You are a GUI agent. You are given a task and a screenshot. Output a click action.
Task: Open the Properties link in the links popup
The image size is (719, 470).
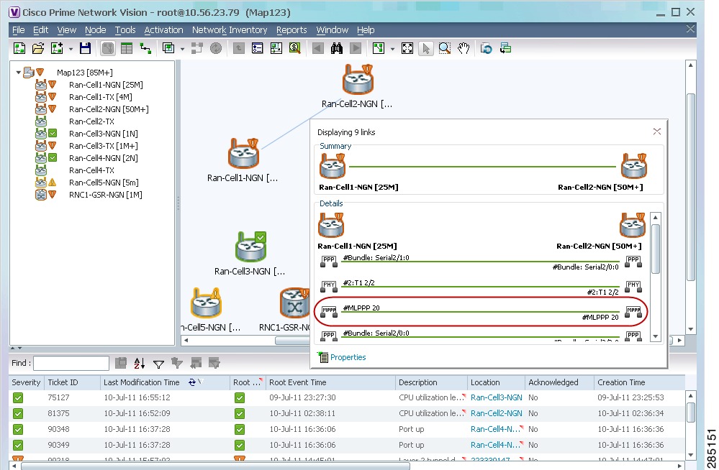[x=348, y=357]
